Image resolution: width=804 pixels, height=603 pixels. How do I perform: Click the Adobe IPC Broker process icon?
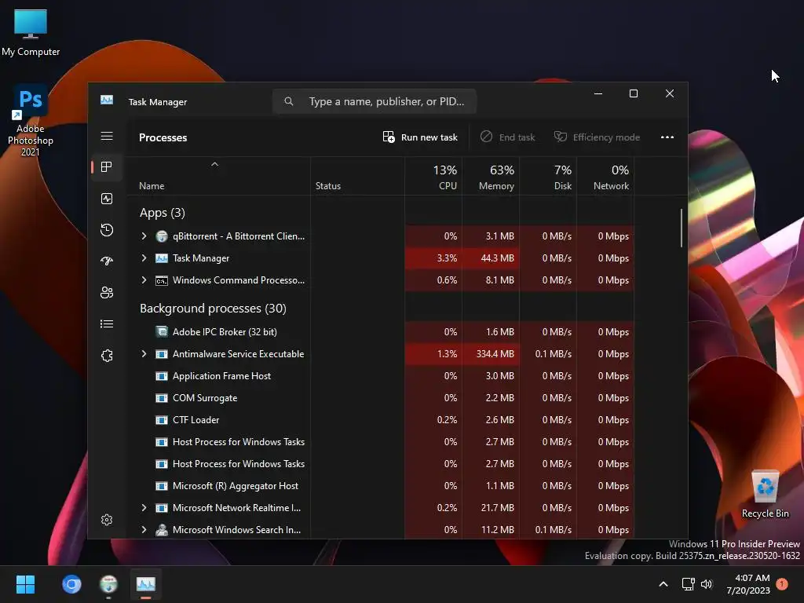click(162, 332)
